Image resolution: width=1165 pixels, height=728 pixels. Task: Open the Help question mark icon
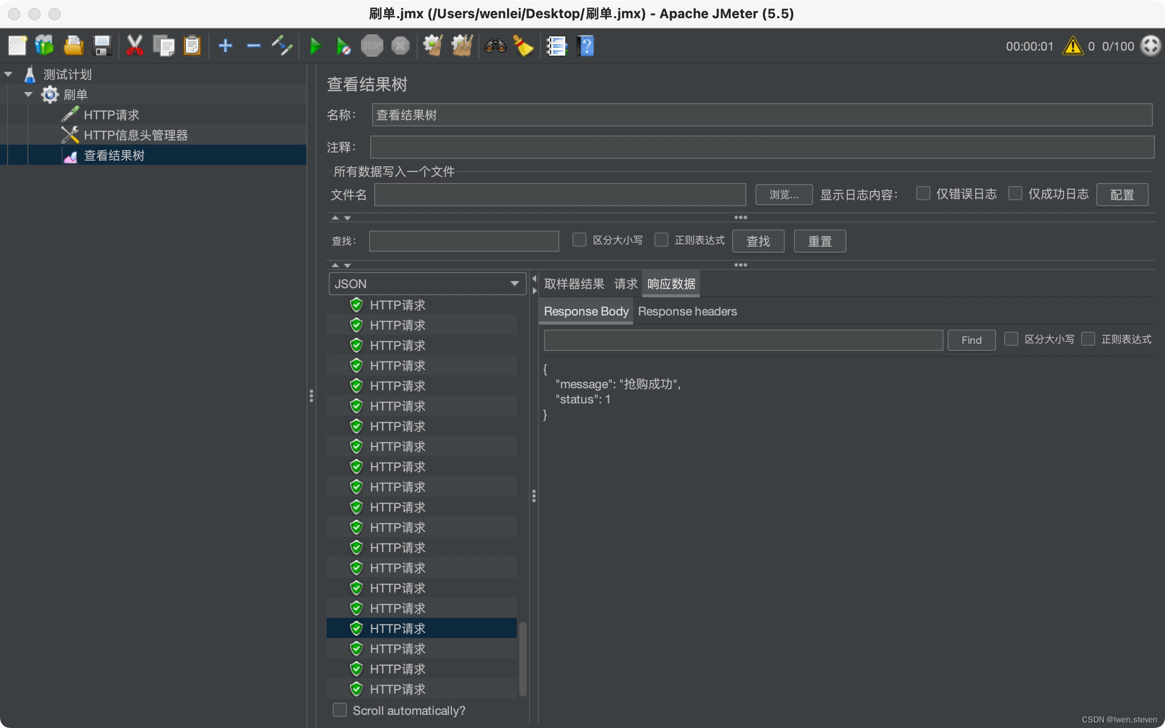tap(586, 46)
